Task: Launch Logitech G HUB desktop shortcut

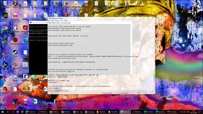Action: pyautogui.click(x=5, y=65)
